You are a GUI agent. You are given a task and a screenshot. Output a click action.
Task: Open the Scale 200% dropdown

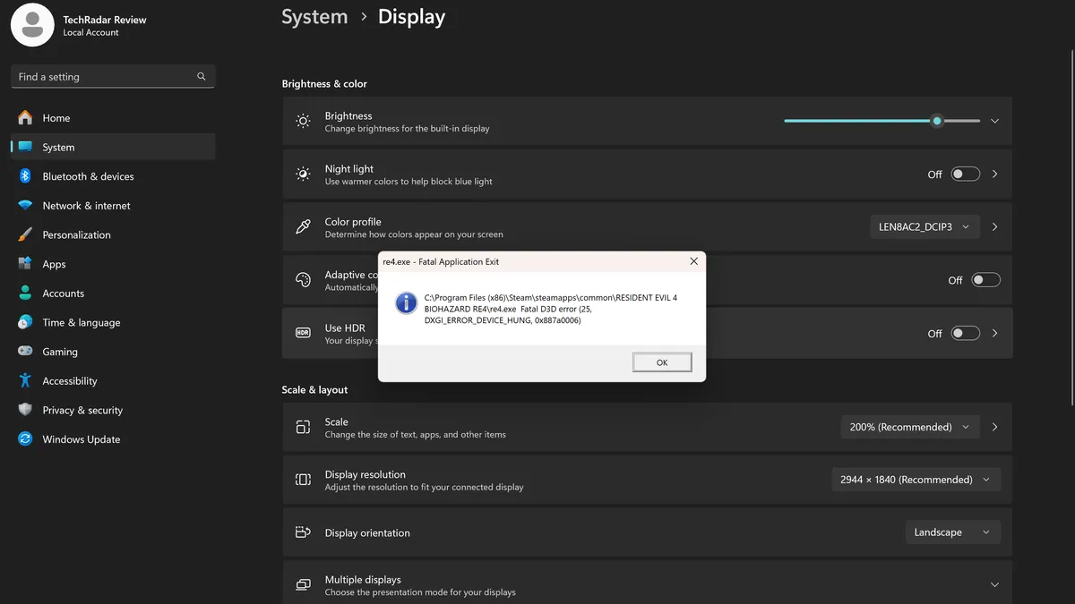(910, 427)
